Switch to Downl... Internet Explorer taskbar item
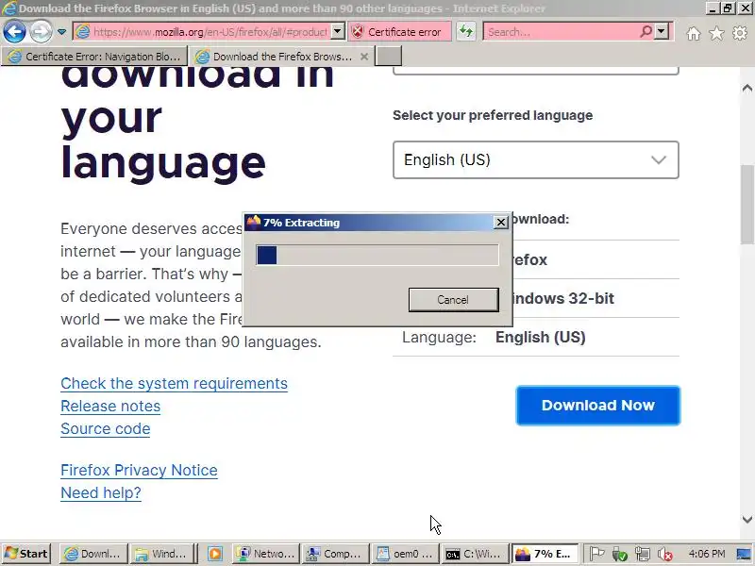 93,554
